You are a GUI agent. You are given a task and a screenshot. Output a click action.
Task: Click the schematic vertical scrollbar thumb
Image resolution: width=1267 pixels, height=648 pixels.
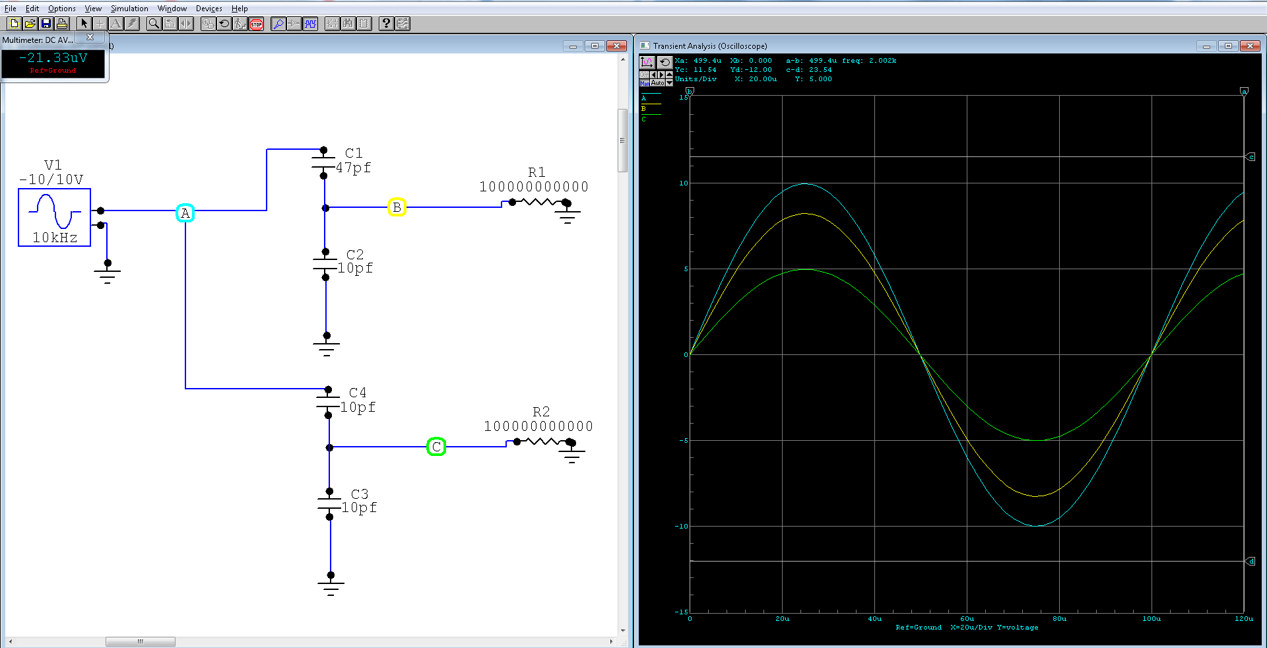[622, 141]
